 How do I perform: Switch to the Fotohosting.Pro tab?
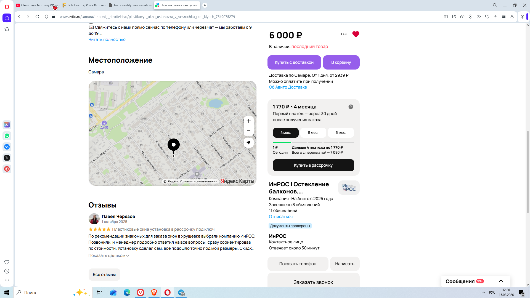click(x=84, y=5)
